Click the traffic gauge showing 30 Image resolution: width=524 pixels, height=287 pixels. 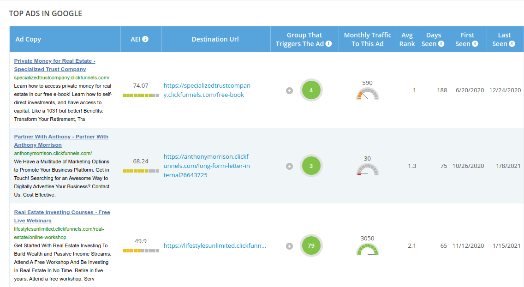coord(367,169)
